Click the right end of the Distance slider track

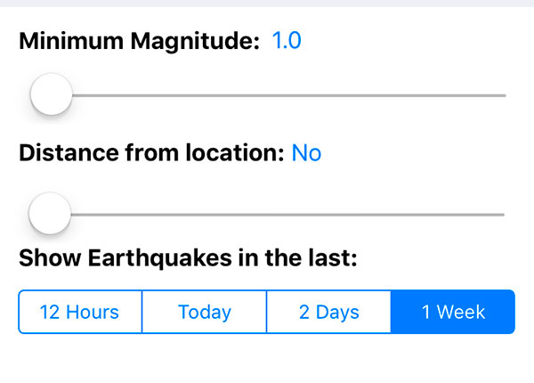coord(499,214)
